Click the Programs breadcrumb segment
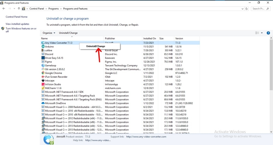The image size is (273, 145). [54, 9]
